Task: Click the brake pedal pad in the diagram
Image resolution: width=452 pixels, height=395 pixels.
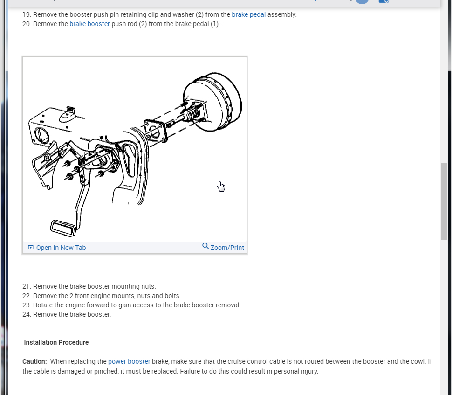Action: [x=63, y=228]
